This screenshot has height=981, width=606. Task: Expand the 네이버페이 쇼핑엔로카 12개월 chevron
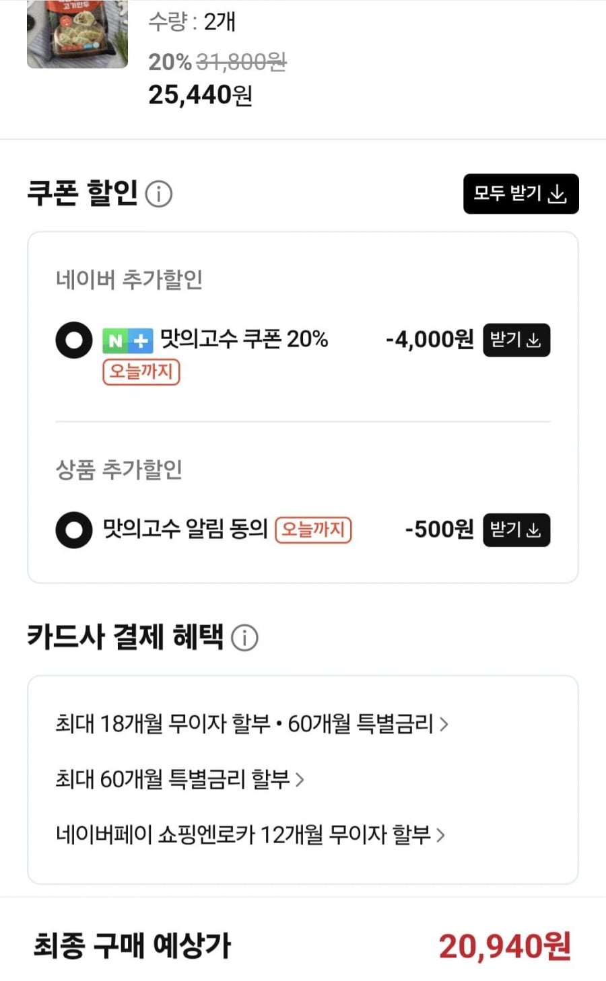(x=441, y=835)
